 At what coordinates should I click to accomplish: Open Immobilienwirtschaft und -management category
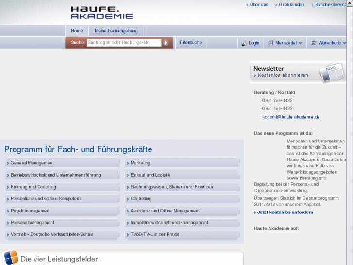(x=182, y=223)
